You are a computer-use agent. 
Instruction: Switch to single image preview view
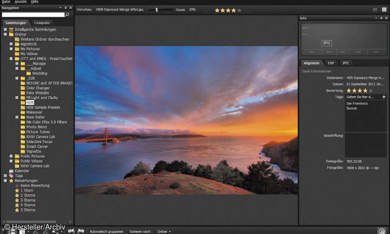click(375, 10)
